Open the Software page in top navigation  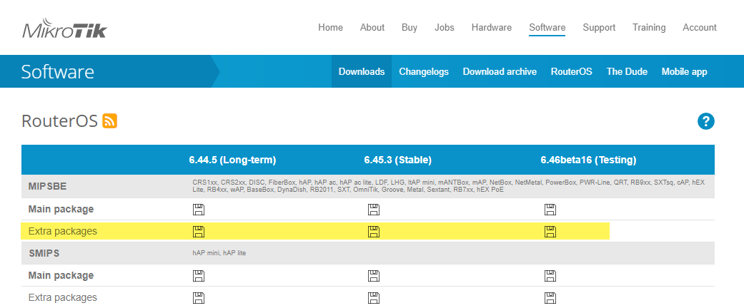click(x=547, y=27)
